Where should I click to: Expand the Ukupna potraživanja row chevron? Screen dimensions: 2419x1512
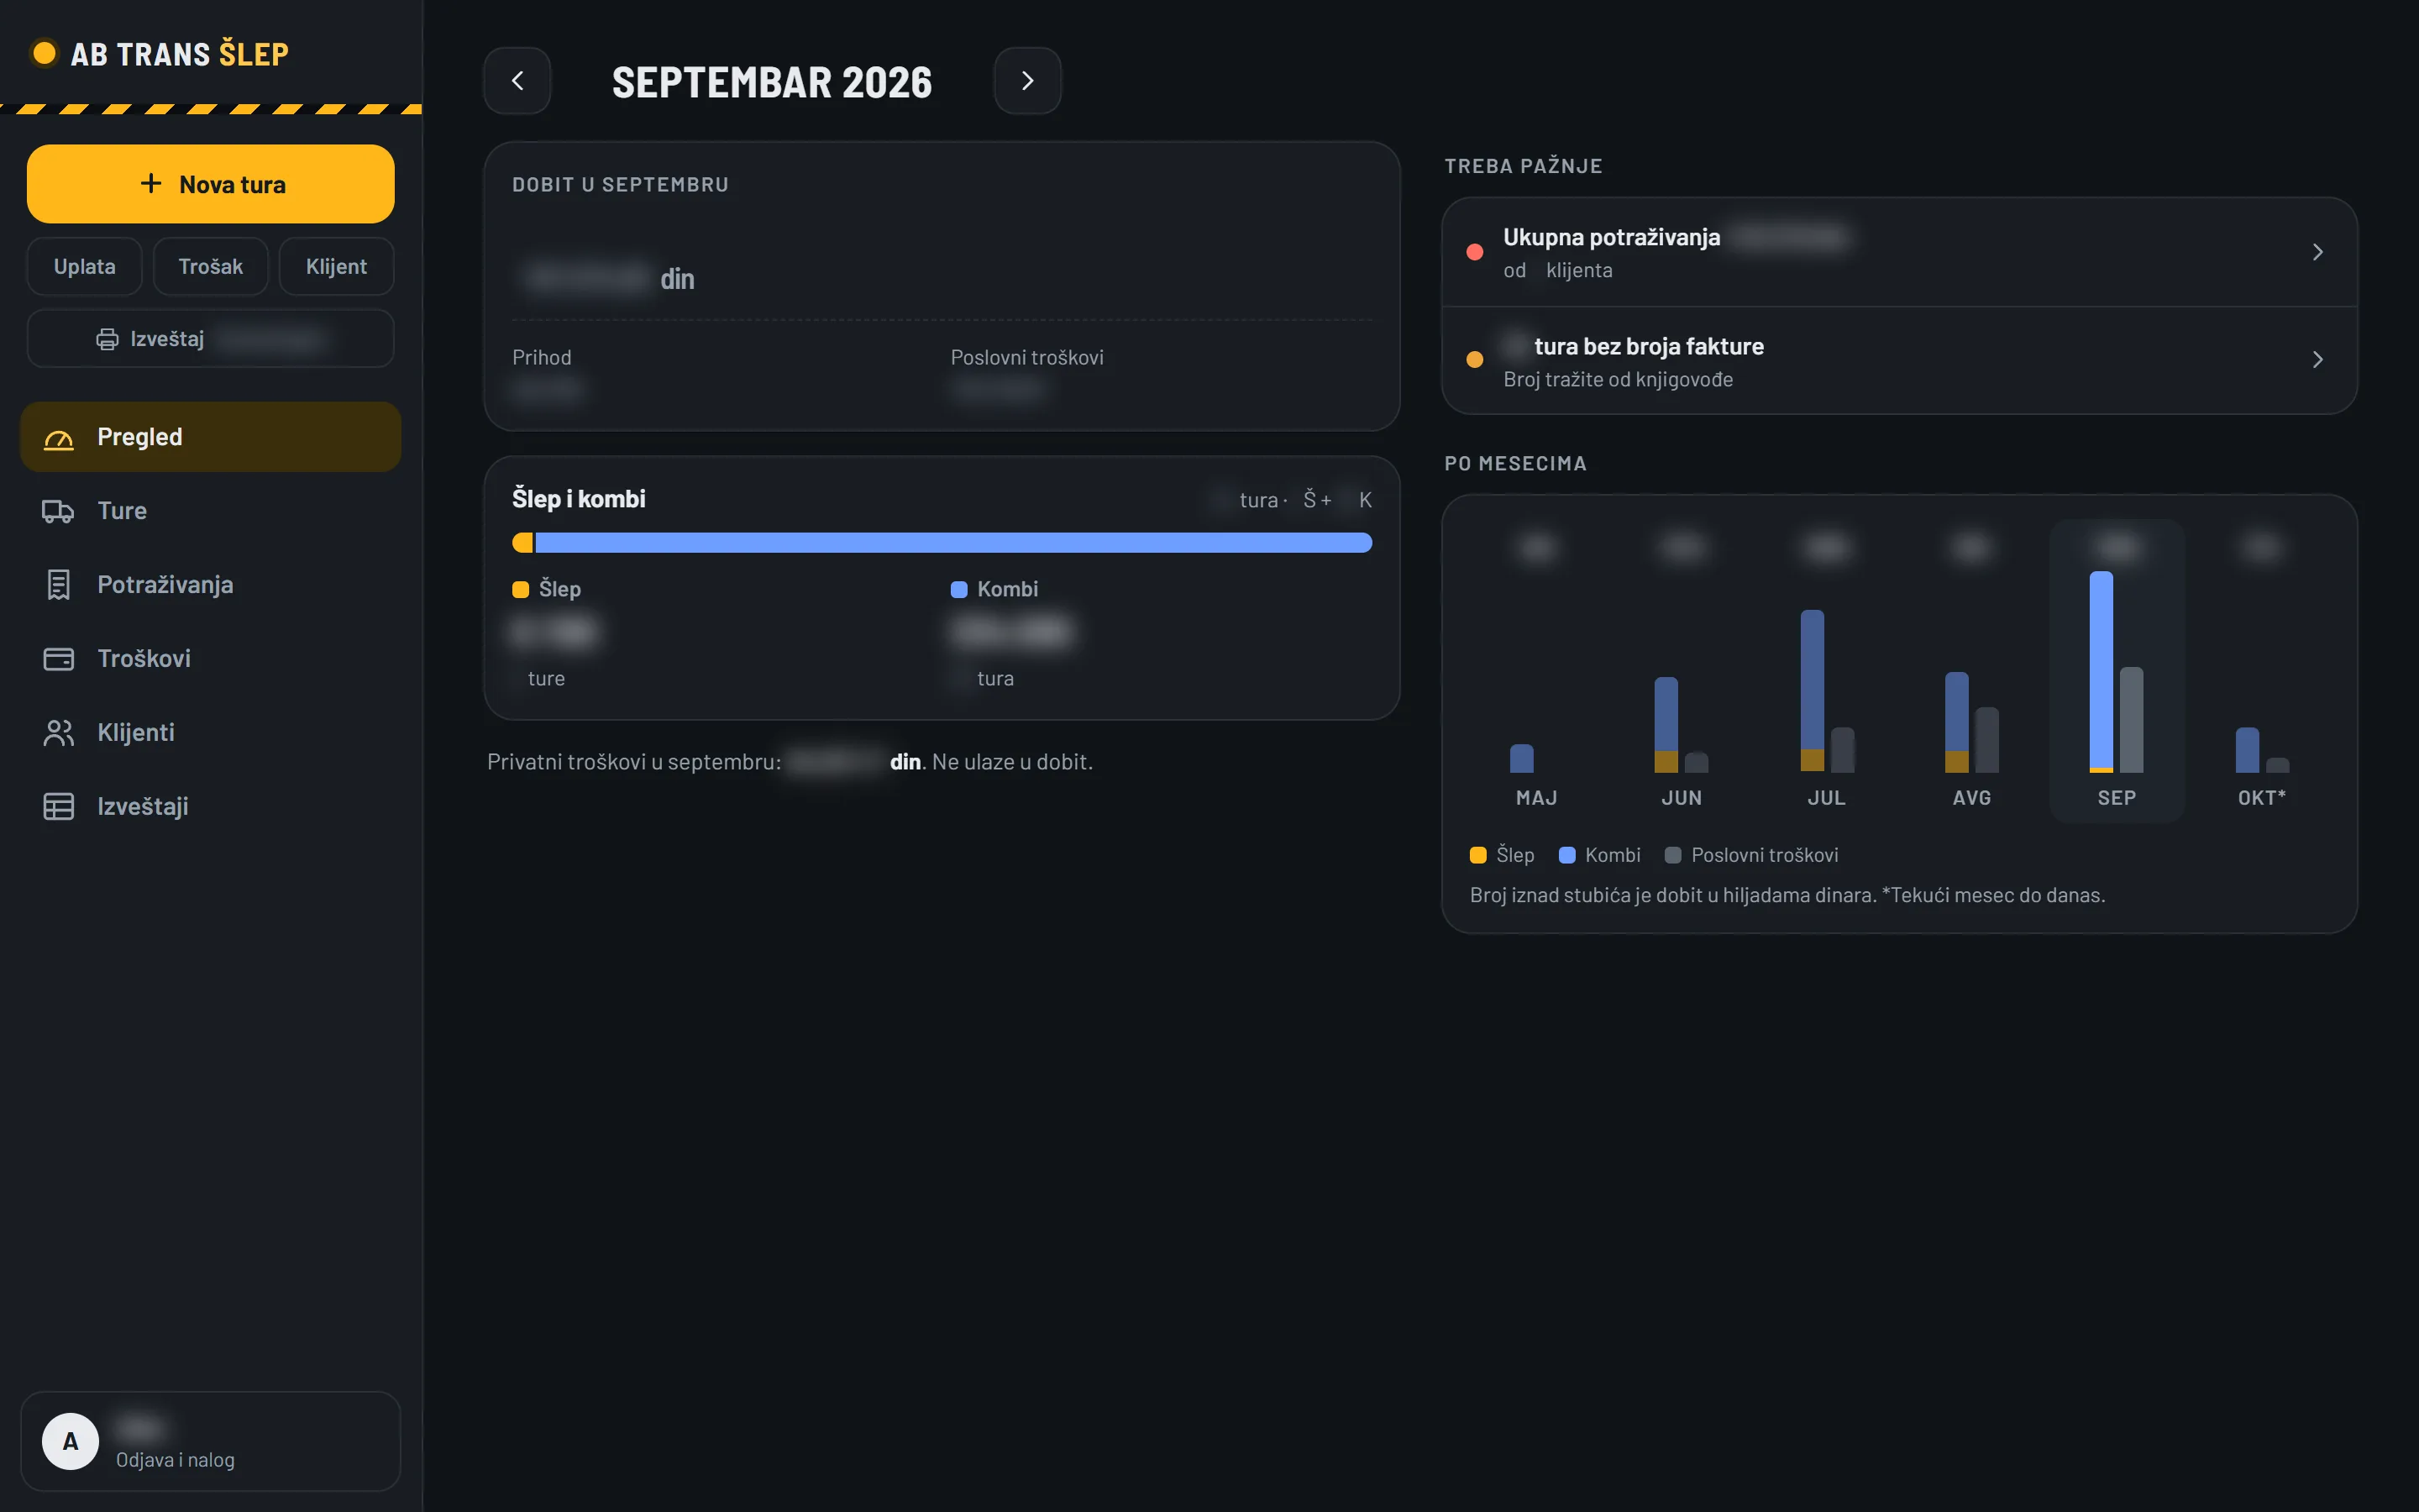pyautogui.click(x=2317, y=252)
